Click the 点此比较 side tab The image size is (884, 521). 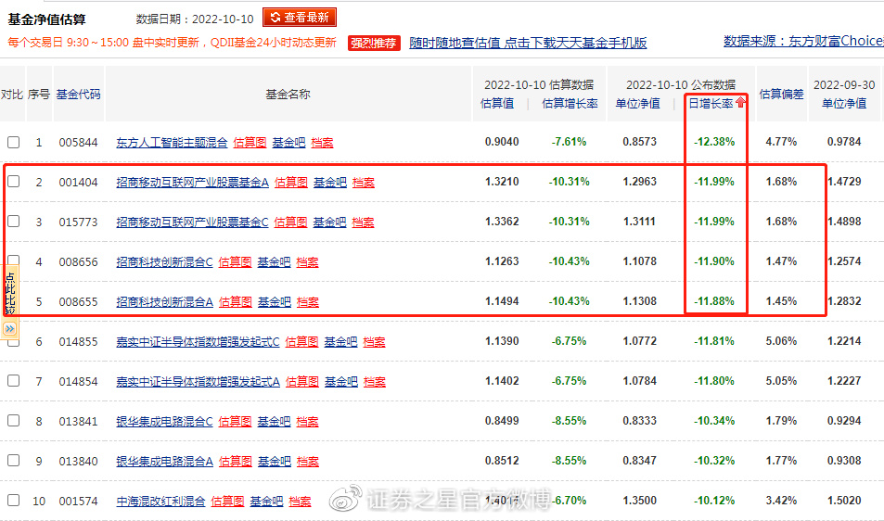9,293
